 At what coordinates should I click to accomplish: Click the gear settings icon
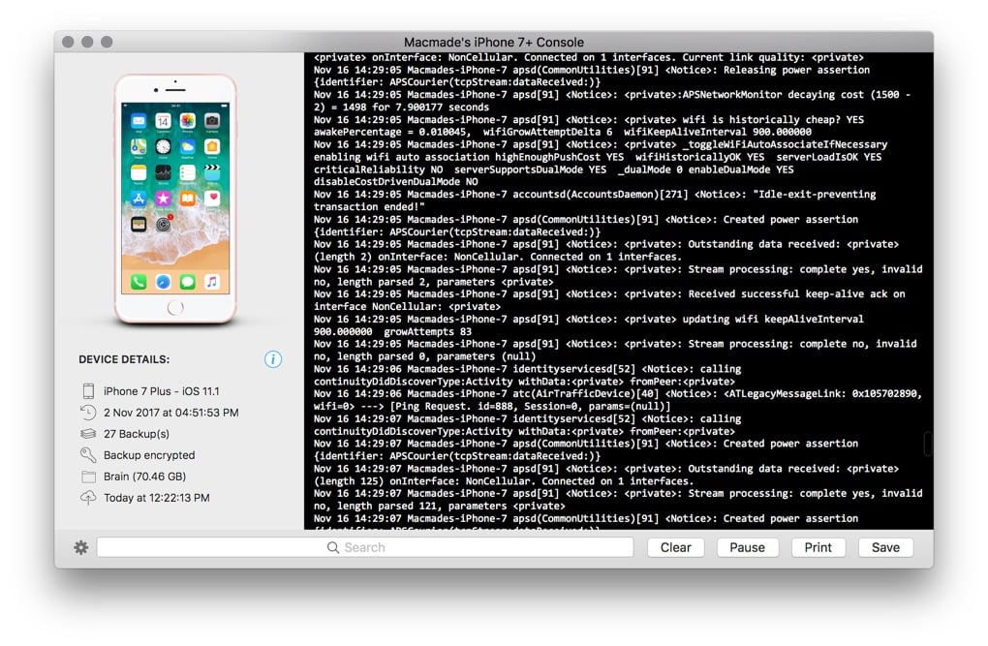pyautogui.click(x=80, y=547)
